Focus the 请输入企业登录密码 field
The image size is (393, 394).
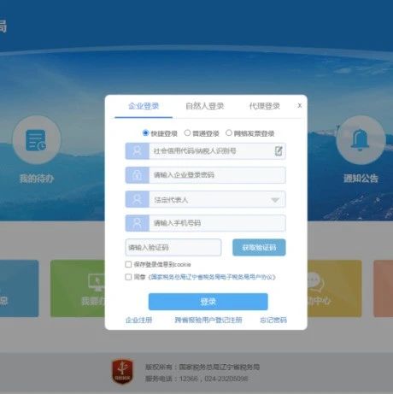(205, 175)
